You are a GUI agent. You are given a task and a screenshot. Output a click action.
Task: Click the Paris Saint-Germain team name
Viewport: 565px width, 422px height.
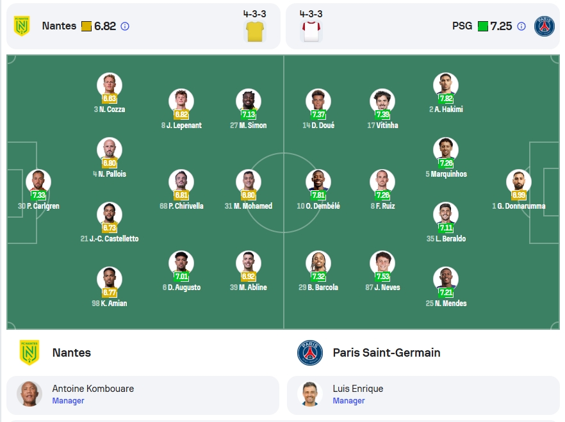[x=386, y=352]
